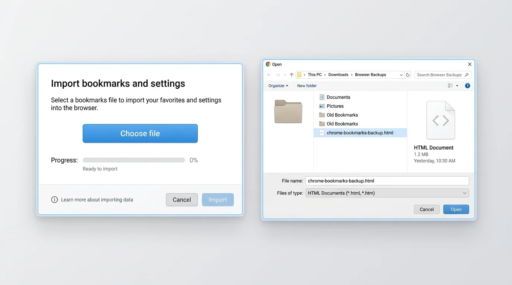Select the Documents item in the file list
The width and height of the screenshot is (512, 285).
tap(360, 97)
